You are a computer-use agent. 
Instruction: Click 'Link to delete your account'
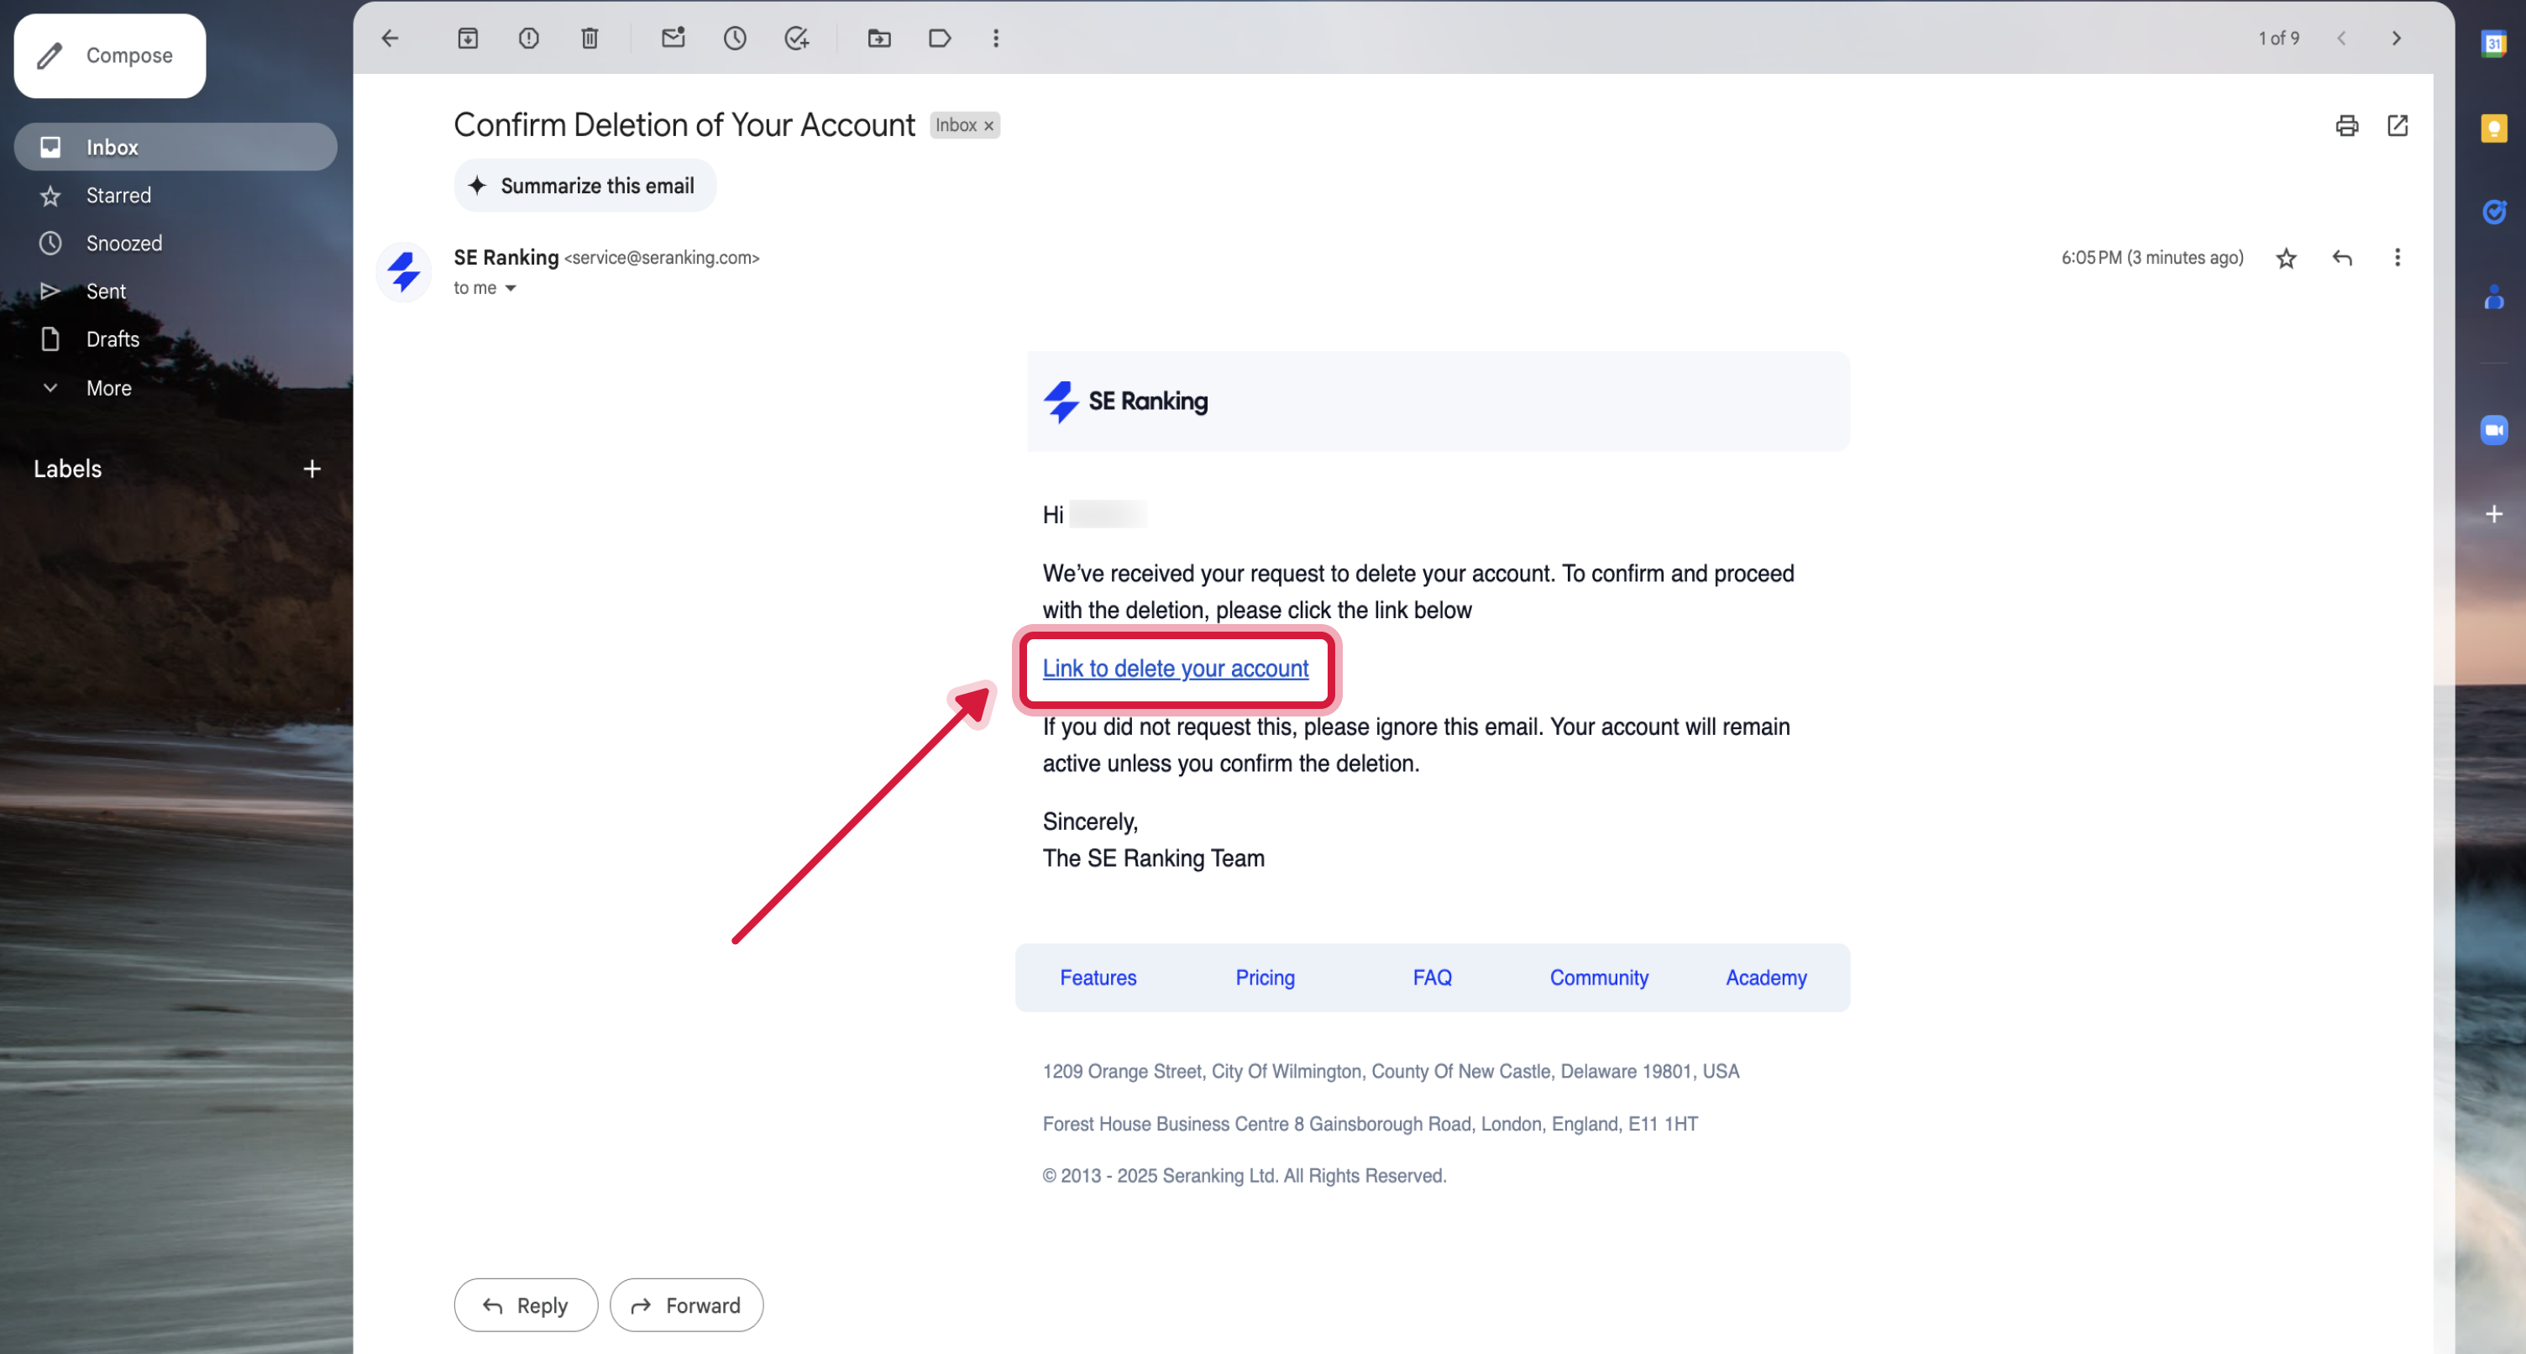1175,668
